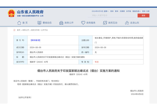
Task: Click the 有效性 label cell
Action: point(86,62)
